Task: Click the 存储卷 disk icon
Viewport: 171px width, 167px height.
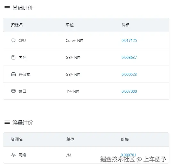Action: (13, 74)
